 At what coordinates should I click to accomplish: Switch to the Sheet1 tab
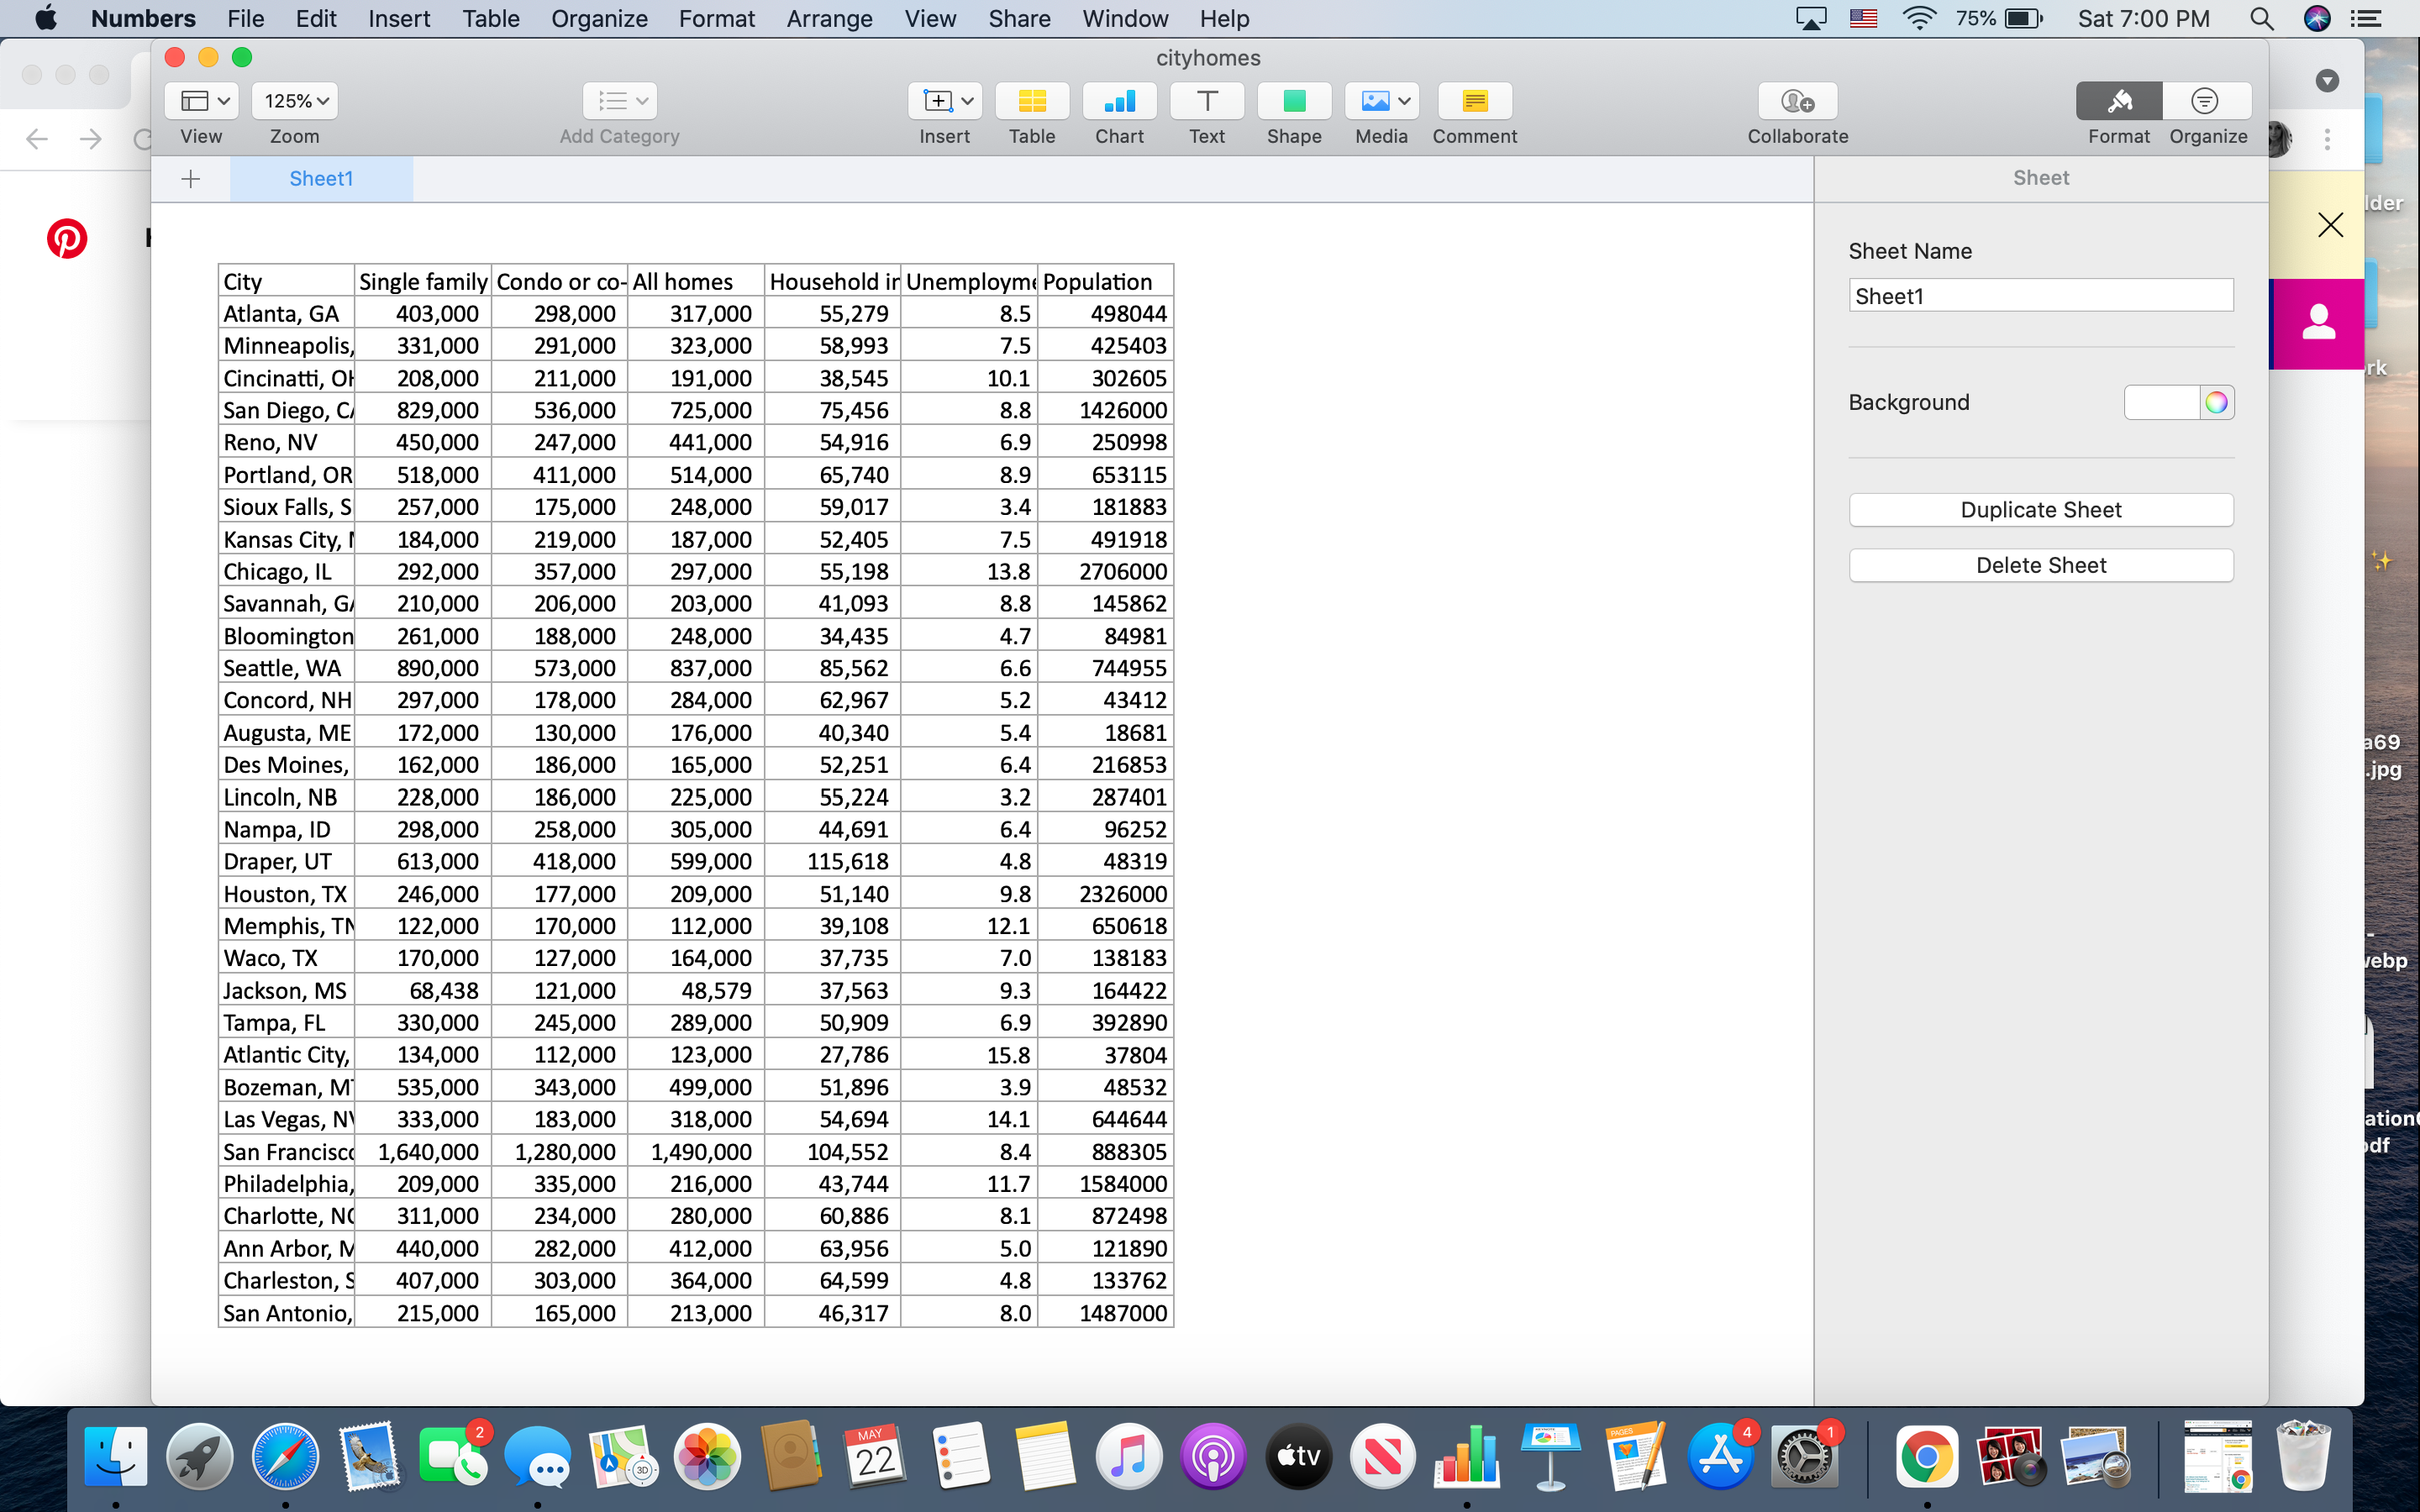coord(321,178)
